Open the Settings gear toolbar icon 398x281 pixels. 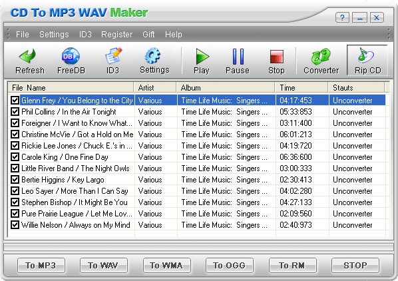152,55
